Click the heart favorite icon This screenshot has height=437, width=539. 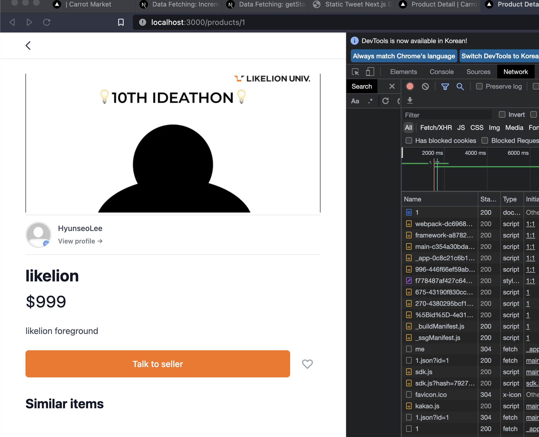tap(307, 364)
